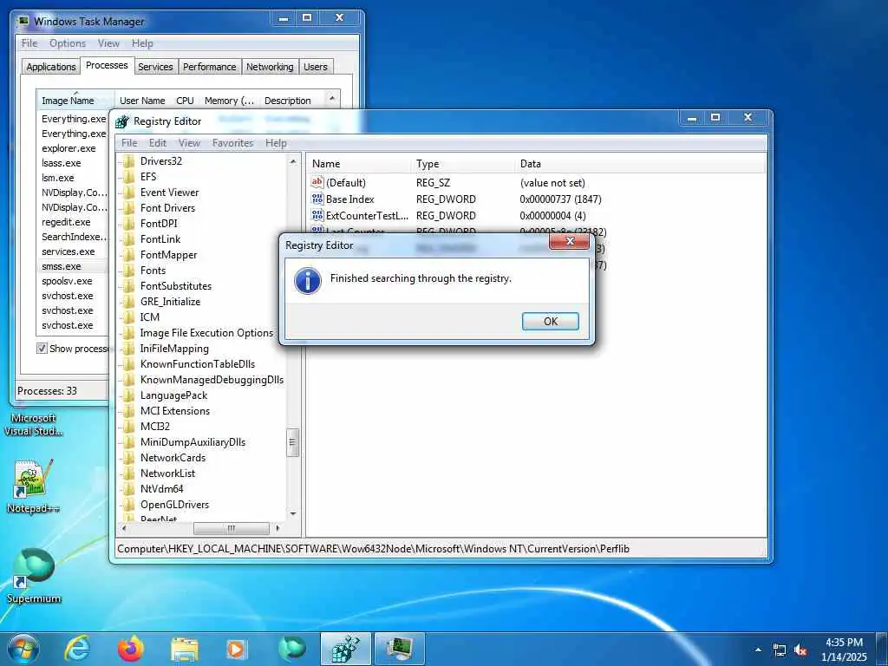The width and height of the screenshot is (888, 666).
Task: Select the NetworkCards registry key
Action: pyautogui.click(x=173, y=458)
